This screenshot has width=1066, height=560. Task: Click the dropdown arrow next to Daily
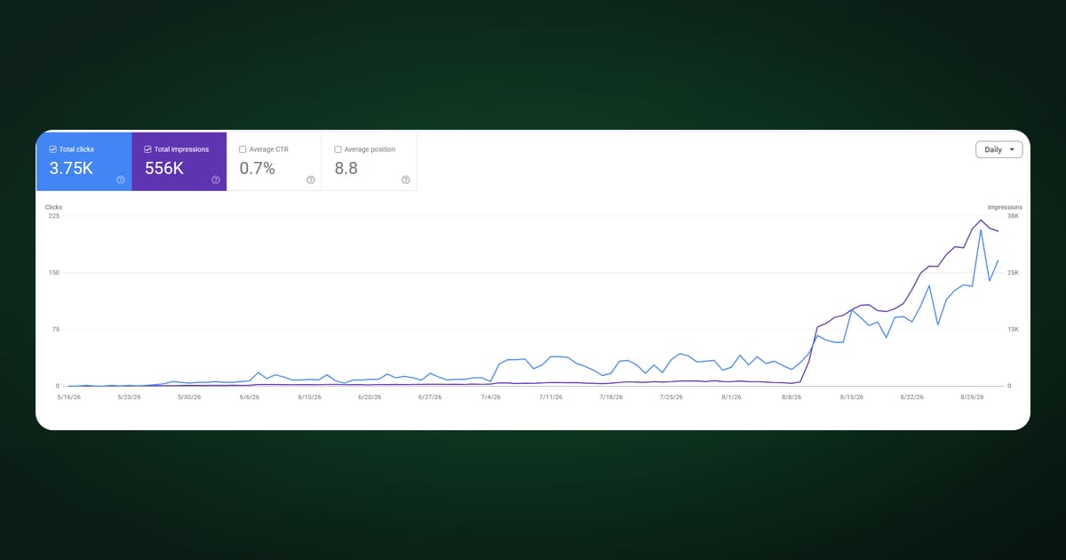1012,150
